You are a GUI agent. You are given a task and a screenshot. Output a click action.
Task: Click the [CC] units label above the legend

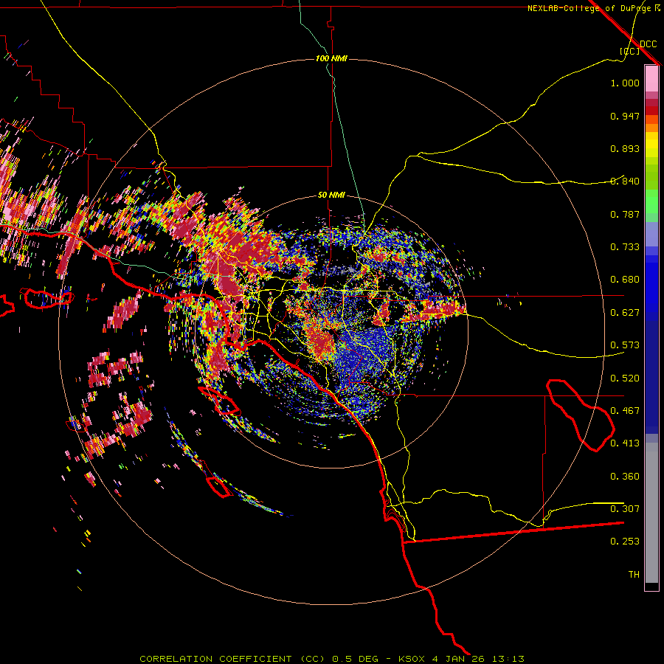pos(629,51)
